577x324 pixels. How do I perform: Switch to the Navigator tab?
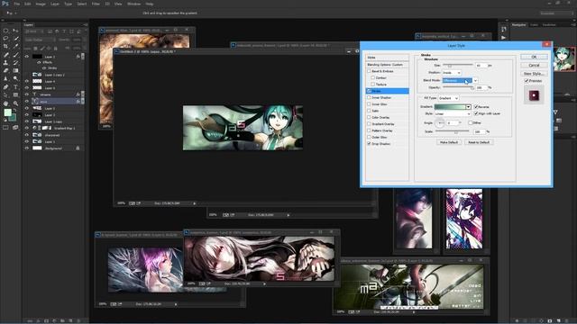point(519,25)
